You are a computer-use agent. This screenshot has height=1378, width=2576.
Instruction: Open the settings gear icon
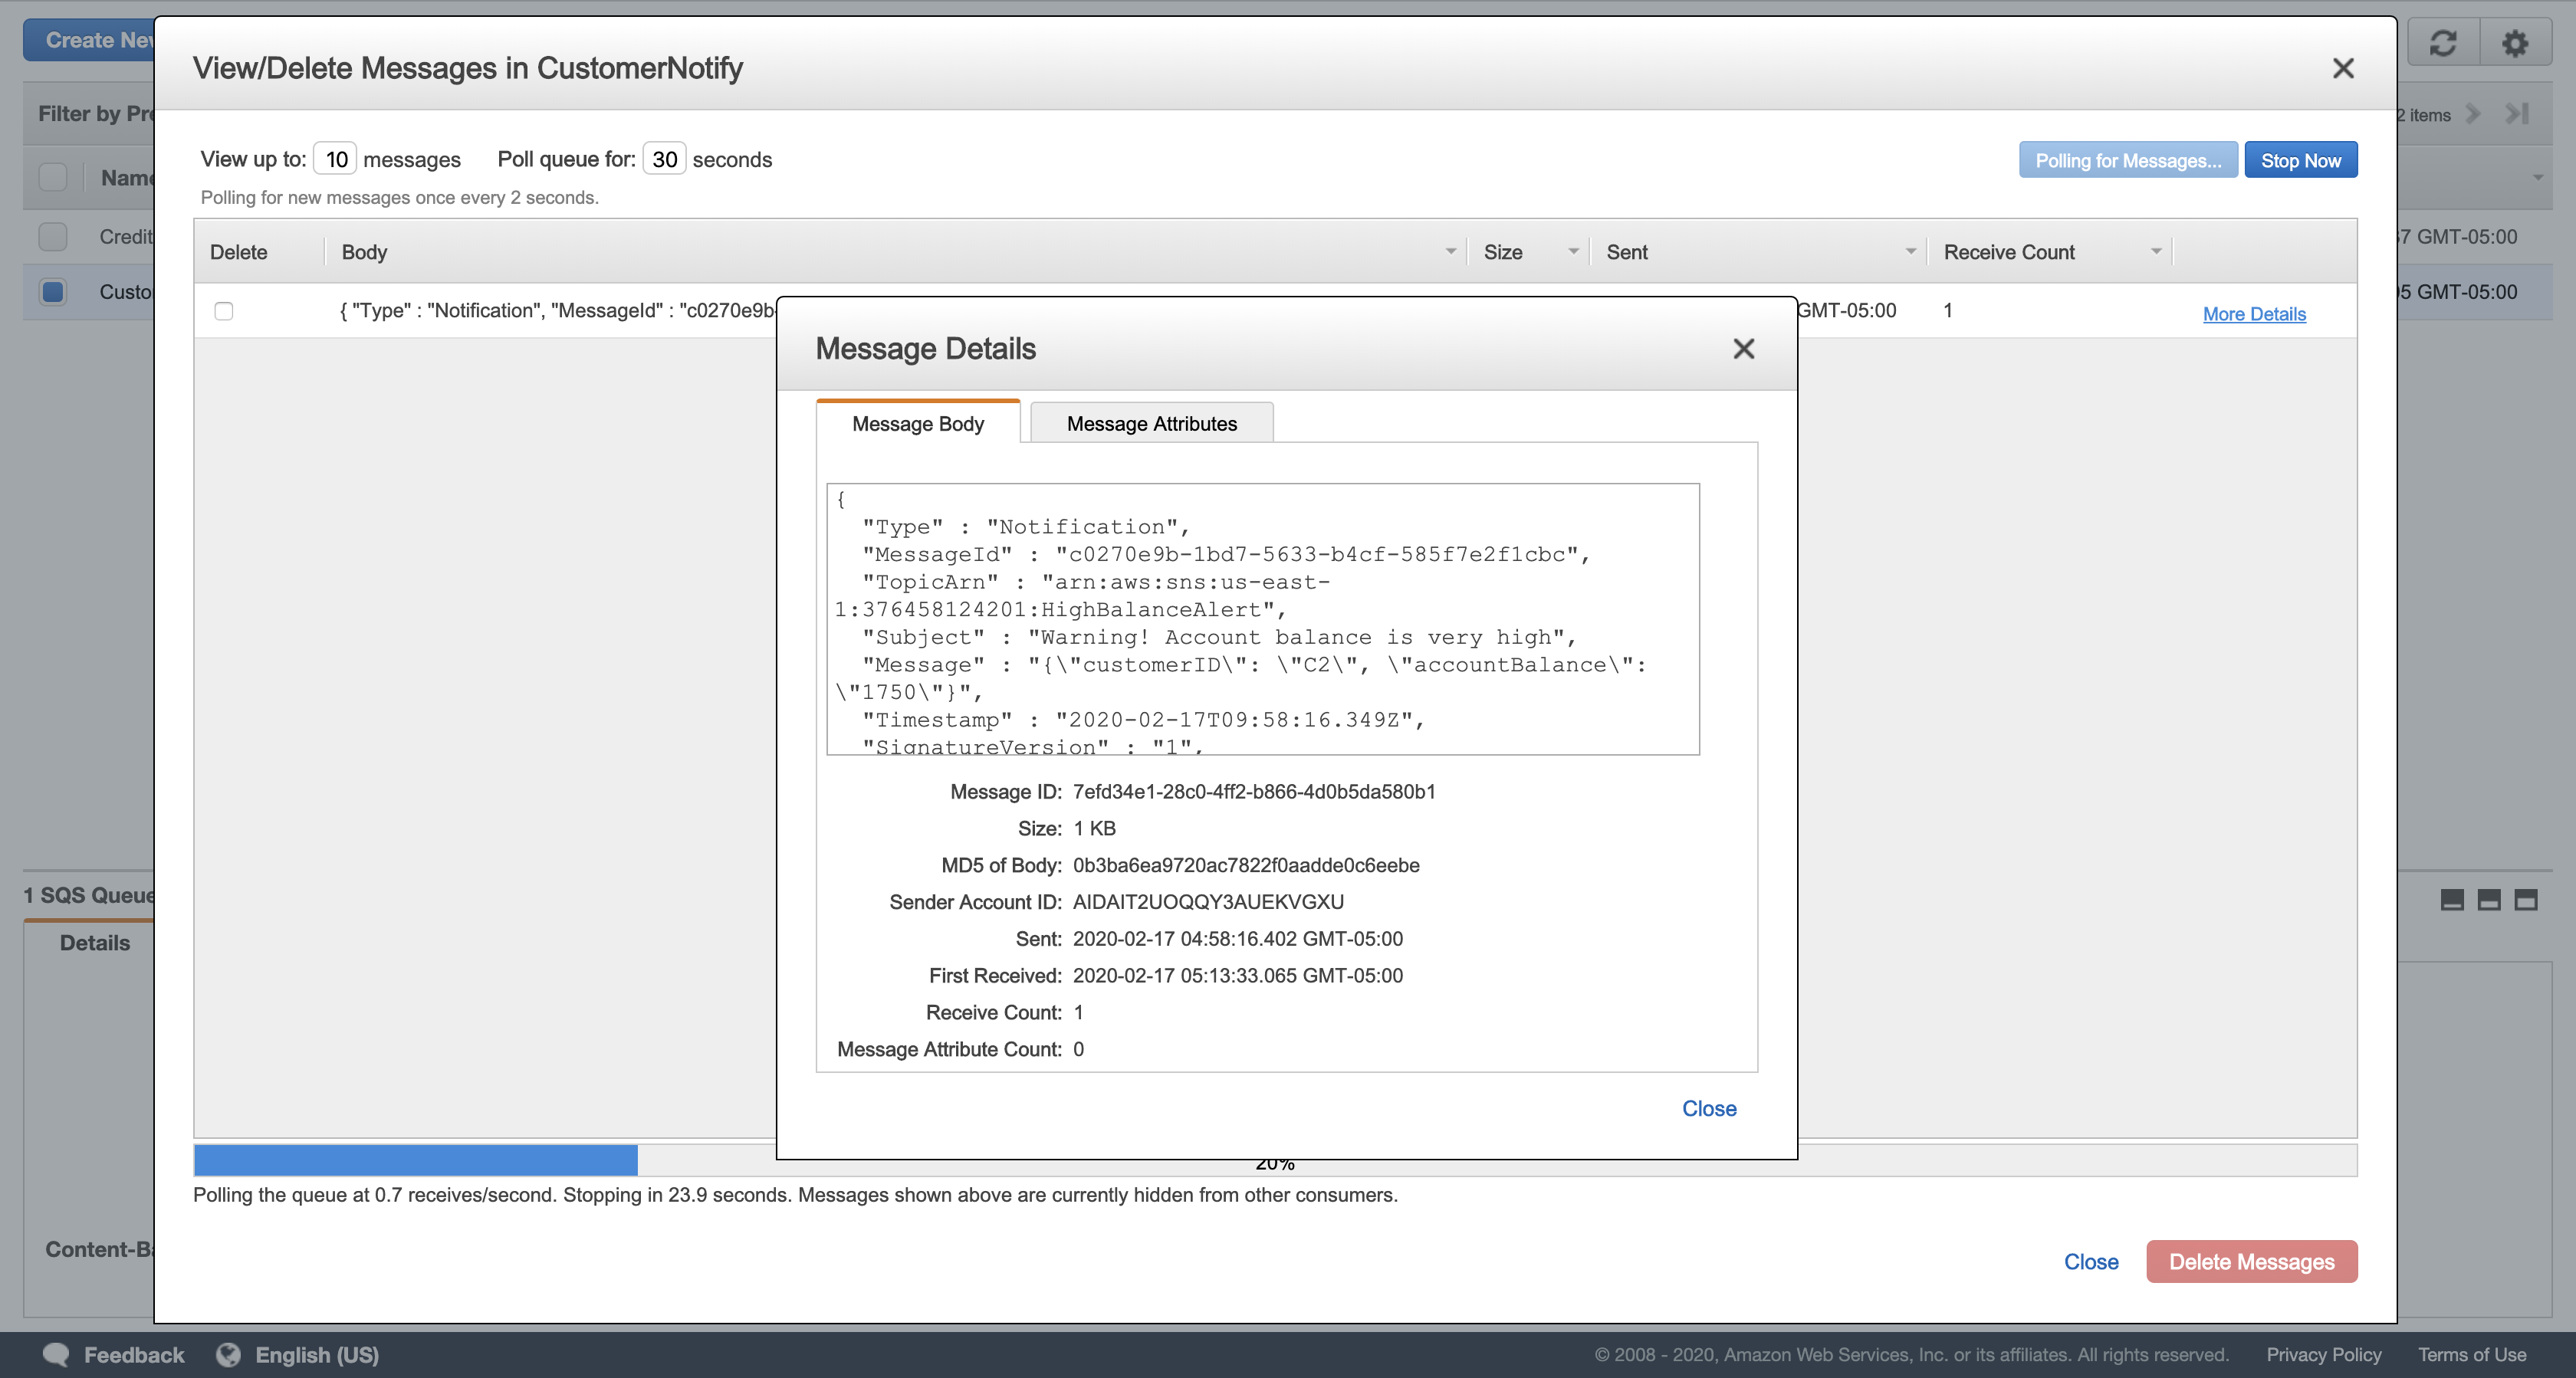pos(2514,43)
